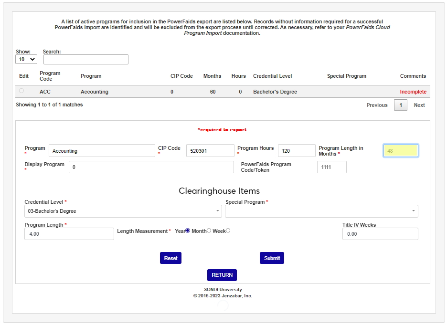This screenshot has height=325, width=447.
Task: Go to the Next page
Action: click(x=419, y=105)
